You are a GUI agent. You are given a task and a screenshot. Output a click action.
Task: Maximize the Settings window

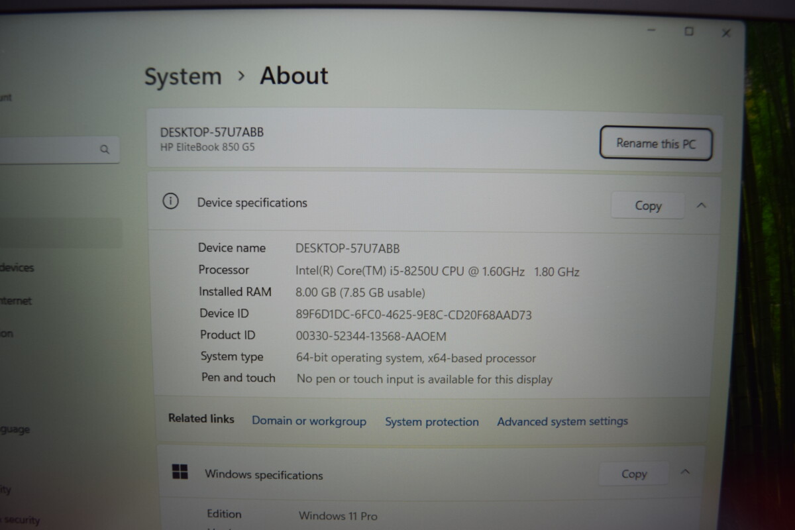point(689,31)
